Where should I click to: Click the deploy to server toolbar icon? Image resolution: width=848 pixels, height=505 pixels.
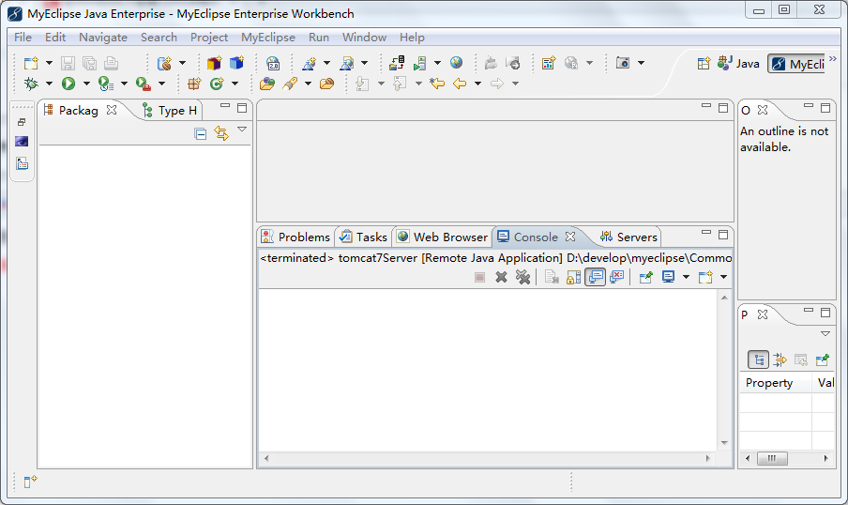click(397, 63)
